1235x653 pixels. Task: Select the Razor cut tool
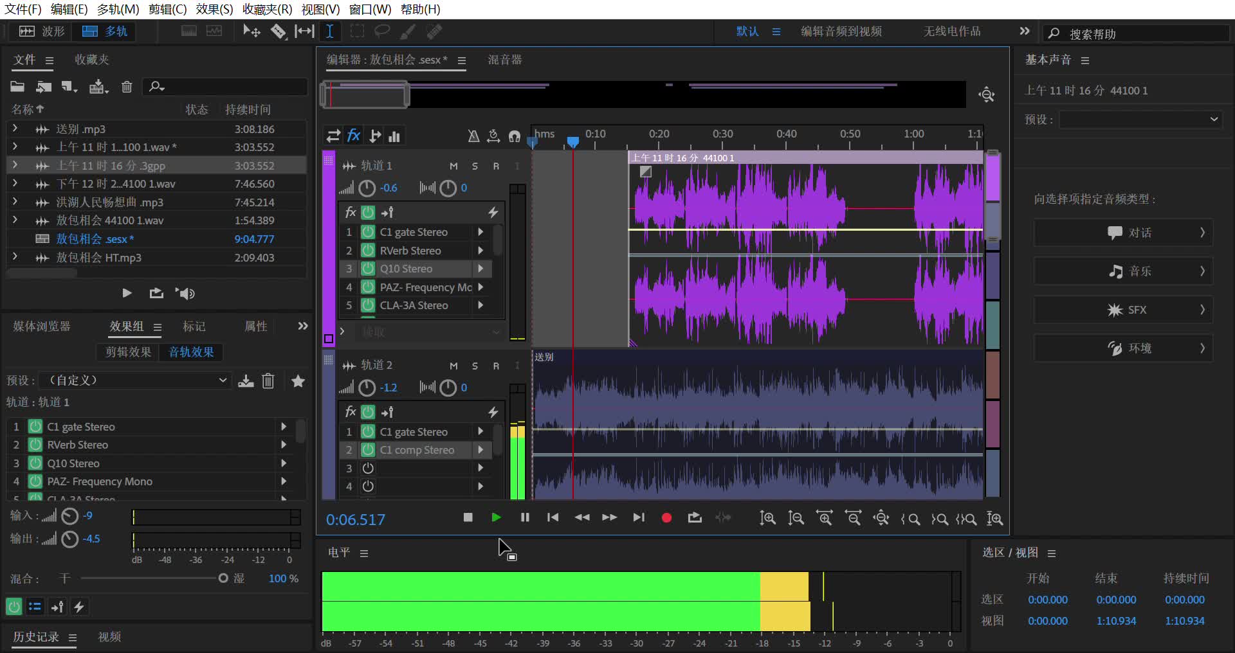point(278,31)
